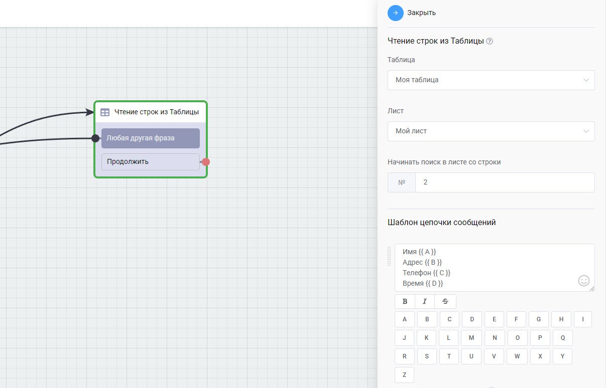Insert column Z variable button
Screen dimensions: 606x388
point(405,375)
